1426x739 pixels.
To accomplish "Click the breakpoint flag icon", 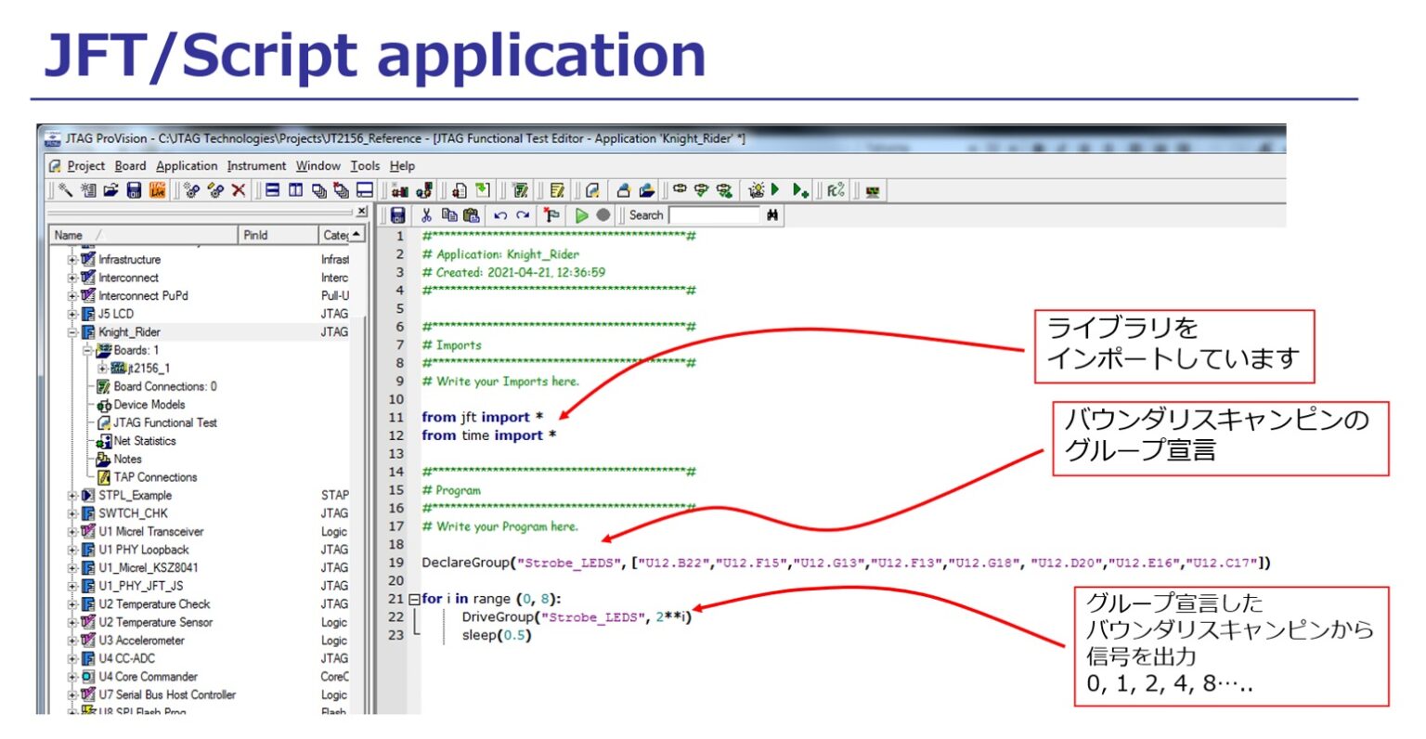I will pyautogui.click(x=552, y=215).
